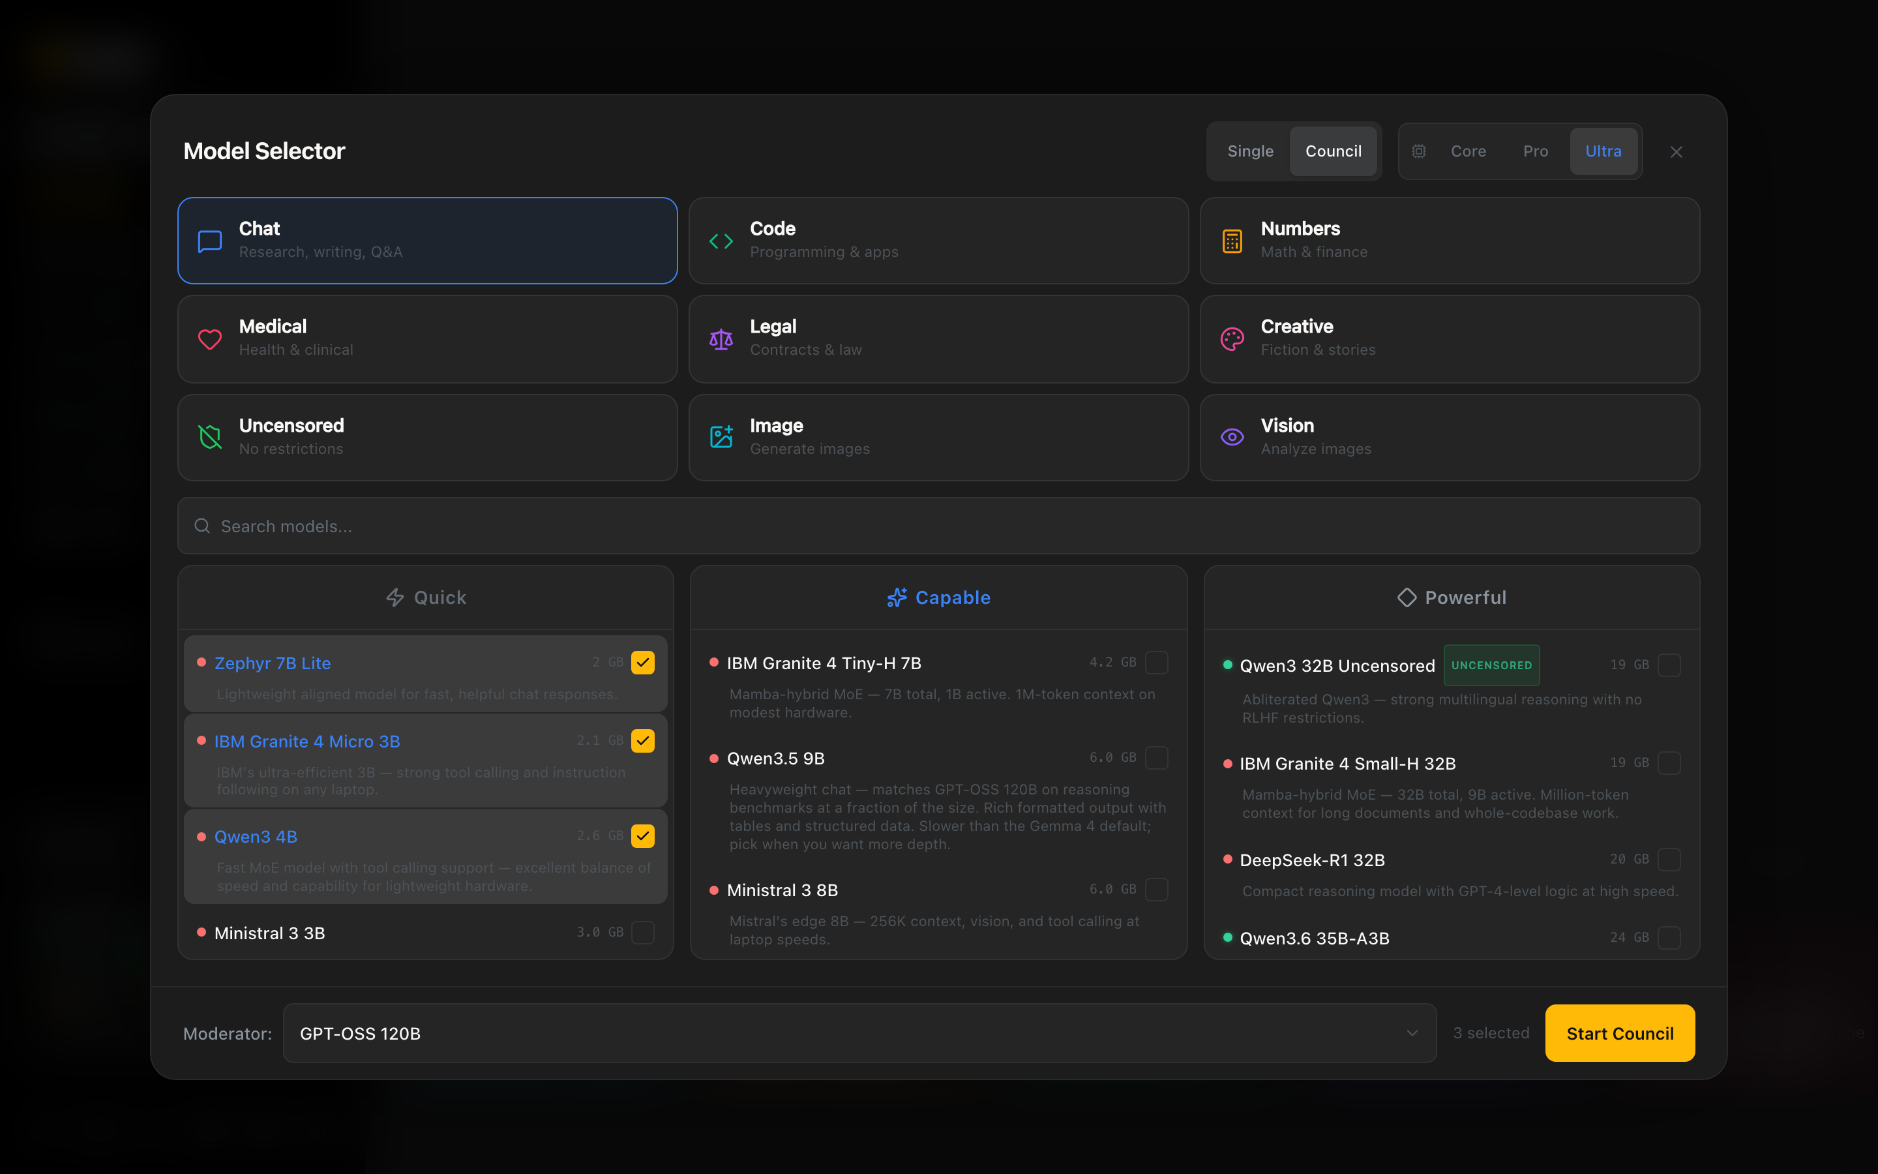Screen dimensions: 1878x1174
Task: Select the Ultra hardware tier
Action: pyautogui.click(x=1603, y=151)
